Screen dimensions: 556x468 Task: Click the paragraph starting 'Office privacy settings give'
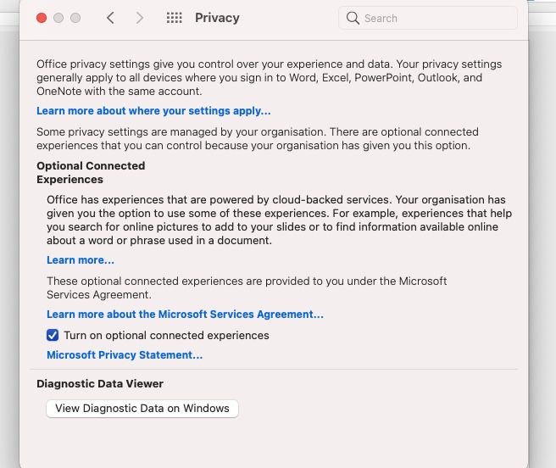pos(270,78)
